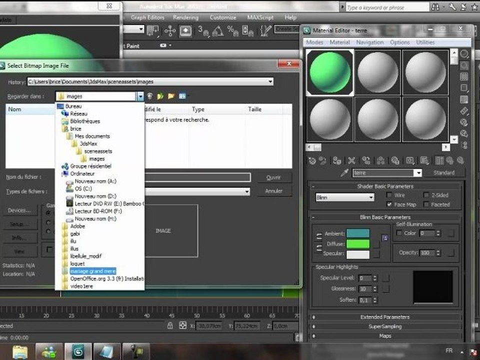Open the Material Editor Utilities menu
Image resolution: width=480 pixels, height=360 pixels.
point(425,42)
